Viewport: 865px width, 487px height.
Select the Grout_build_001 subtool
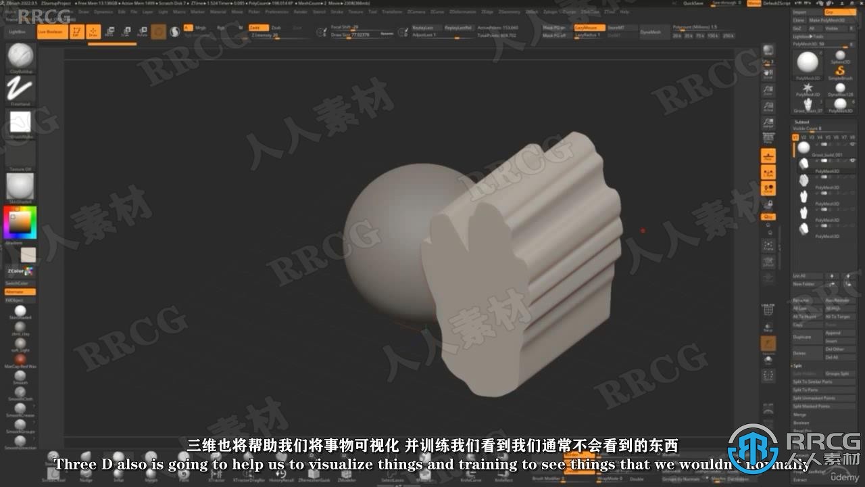(823, 148)
